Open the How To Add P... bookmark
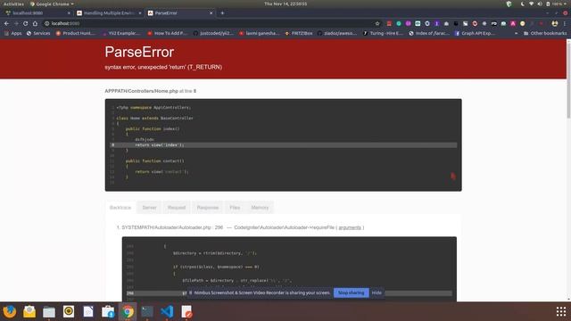Image resolution: width=571 pixels, height=321 pixels. tap(168, 33)
